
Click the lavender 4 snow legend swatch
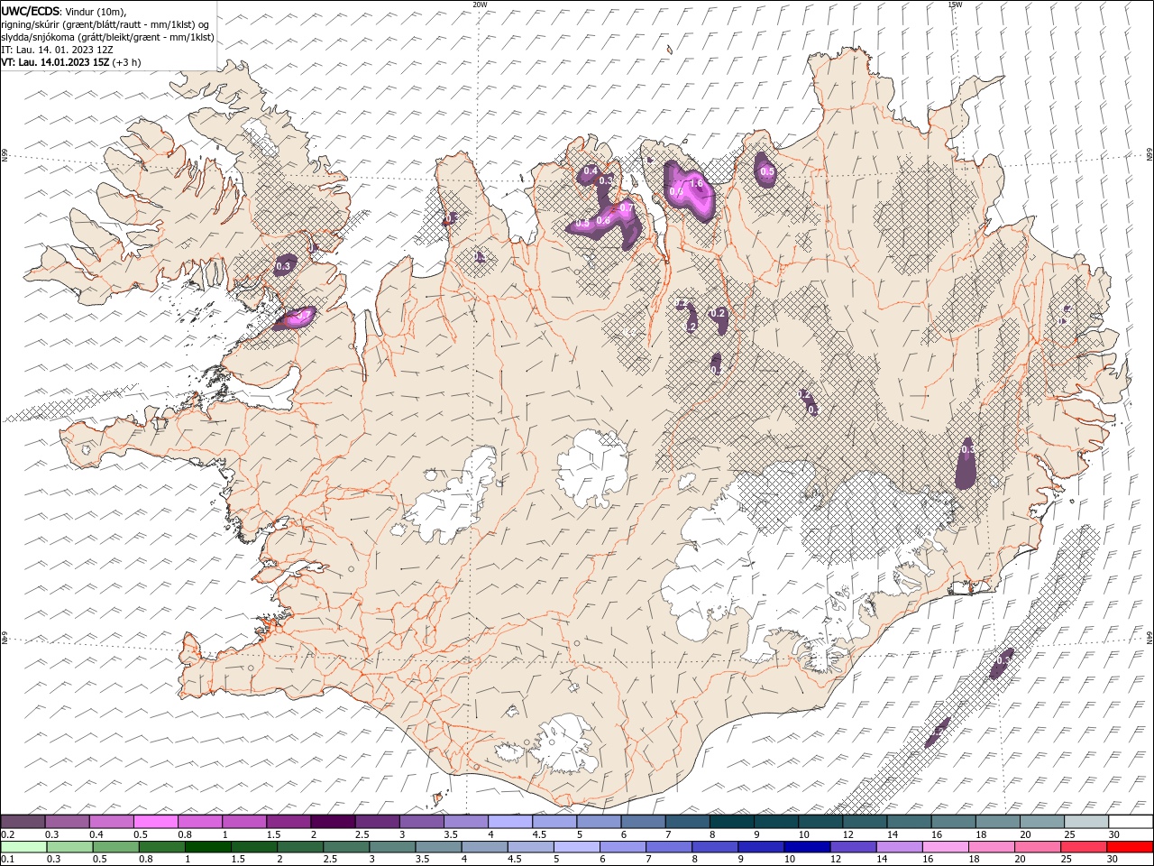click(x=510, y=822)
